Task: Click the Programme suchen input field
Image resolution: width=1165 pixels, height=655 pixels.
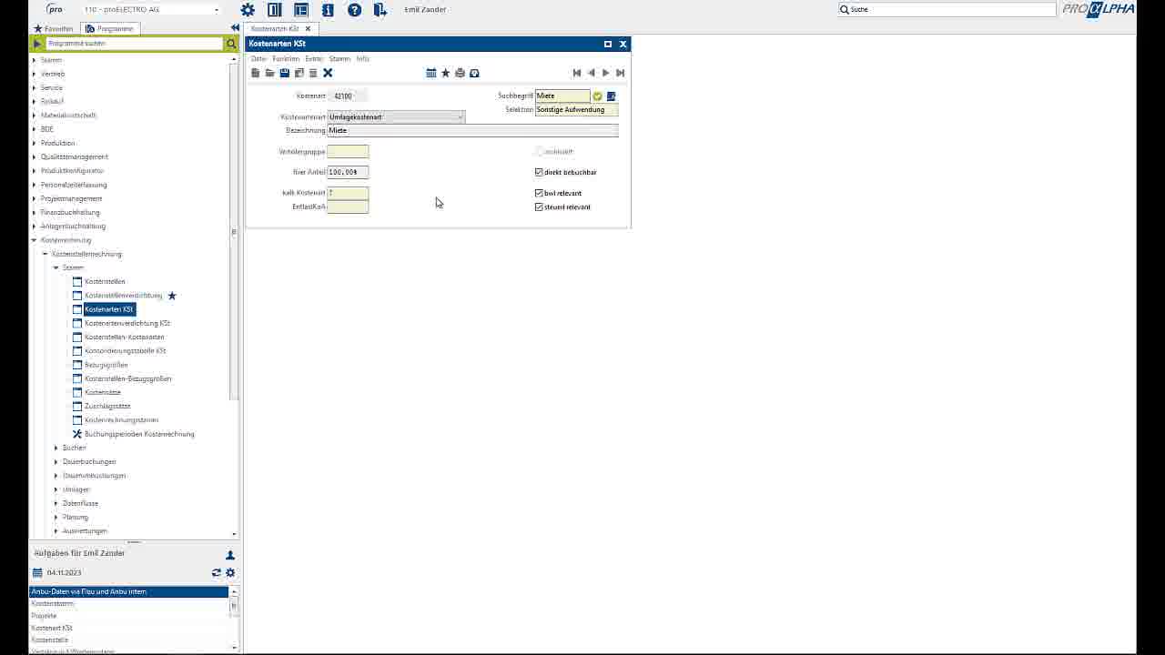Action: (134, 44)
